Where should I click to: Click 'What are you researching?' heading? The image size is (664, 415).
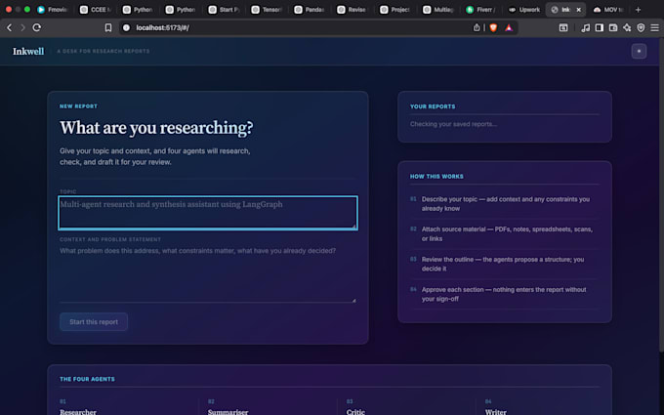156,128
